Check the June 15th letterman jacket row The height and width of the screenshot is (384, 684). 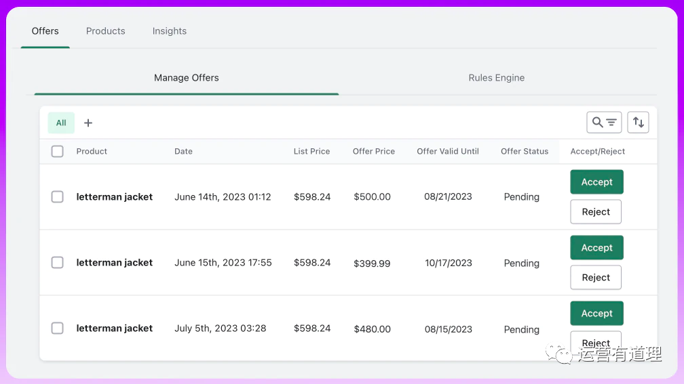[57, 263]
